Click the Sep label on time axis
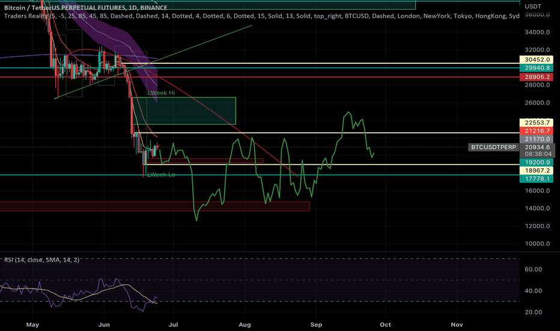Viewport: 560px width, 331px height. (316, 324)
